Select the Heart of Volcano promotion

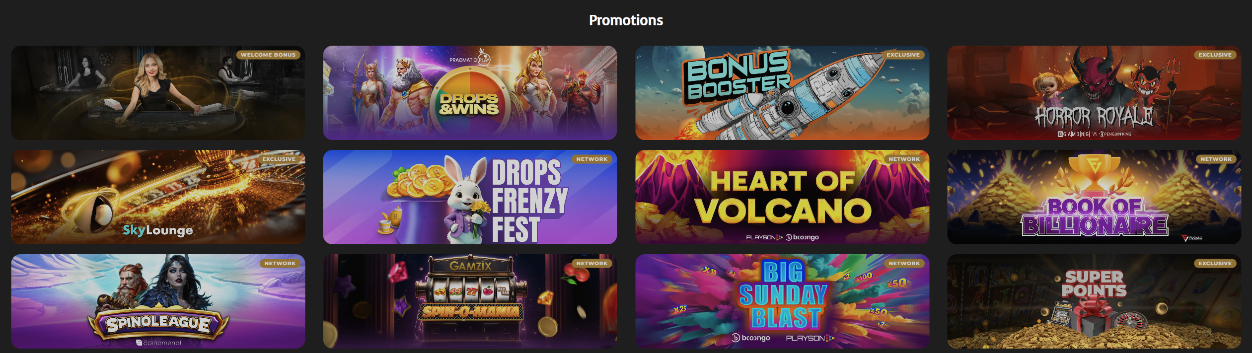(x=782, y=197)
